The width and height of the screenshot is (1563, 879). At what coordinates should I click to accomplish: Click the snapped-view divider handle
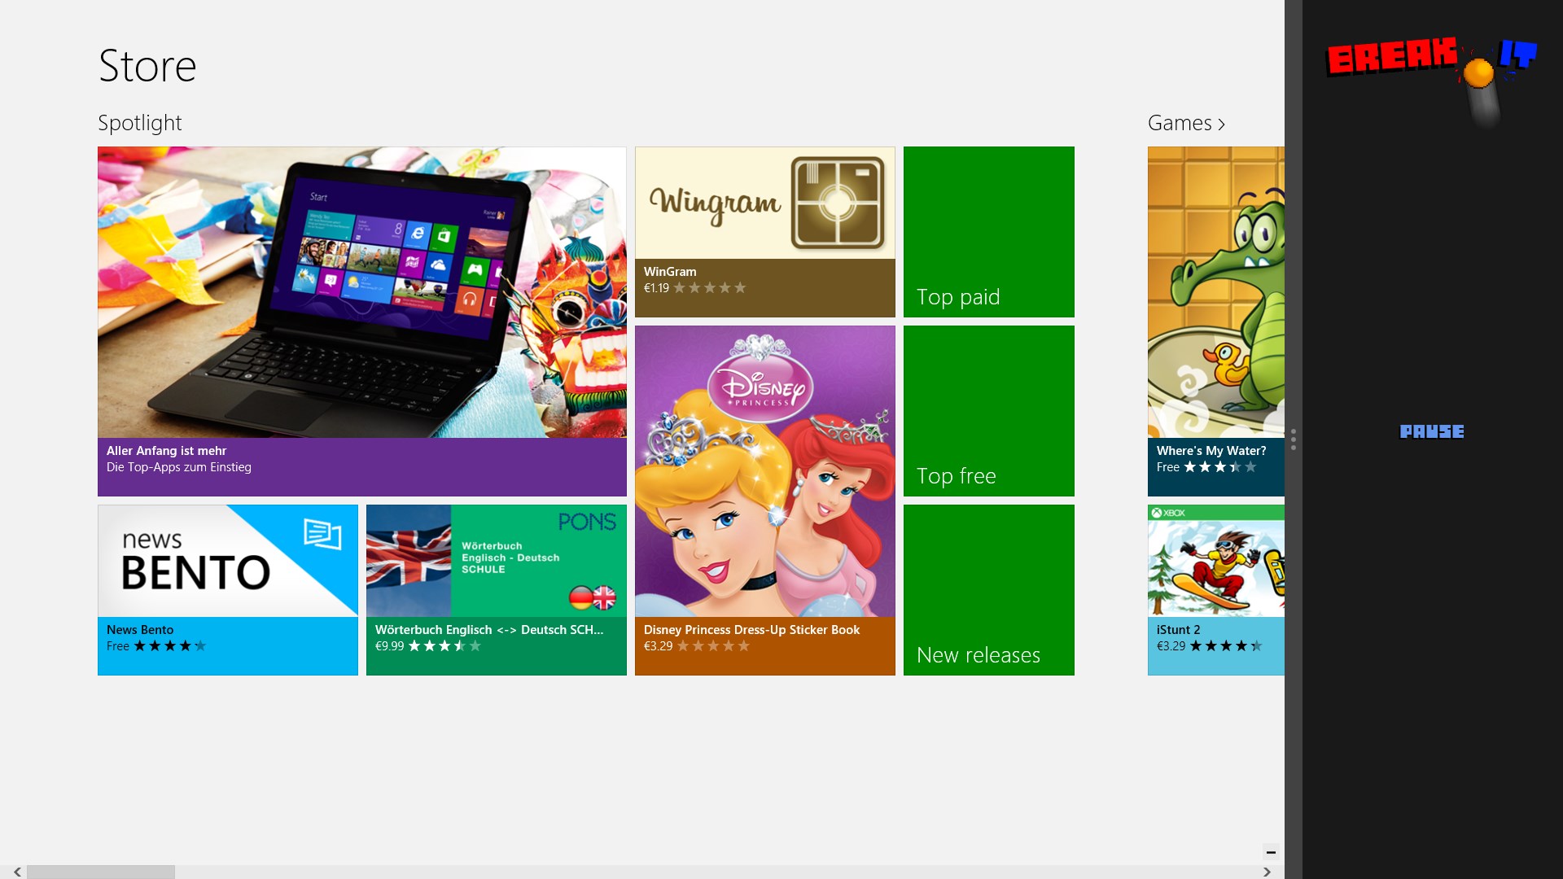point(1294,439)
